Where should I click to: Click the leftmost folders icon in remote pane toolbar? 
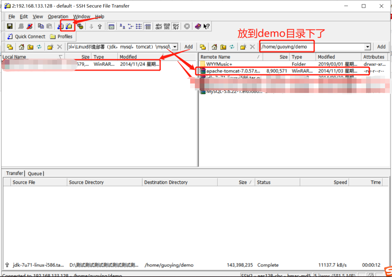203,47
